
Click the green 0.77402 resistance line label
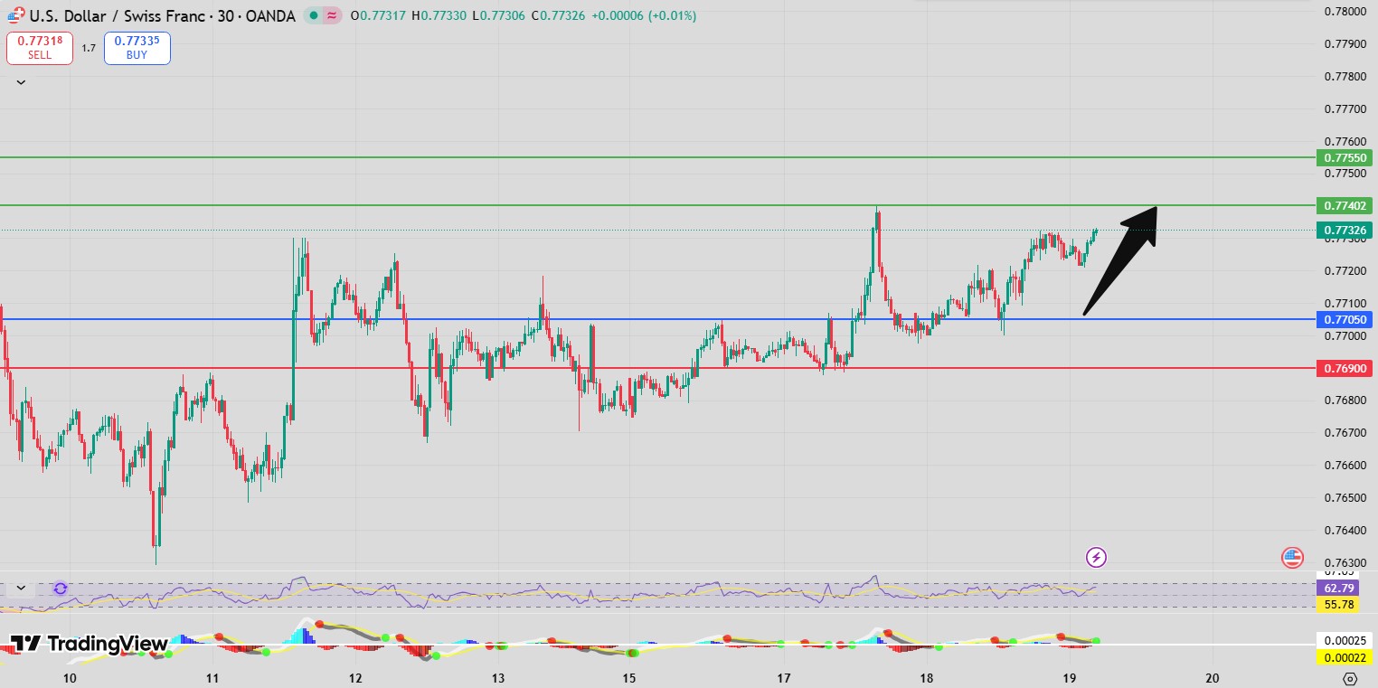1345,205
